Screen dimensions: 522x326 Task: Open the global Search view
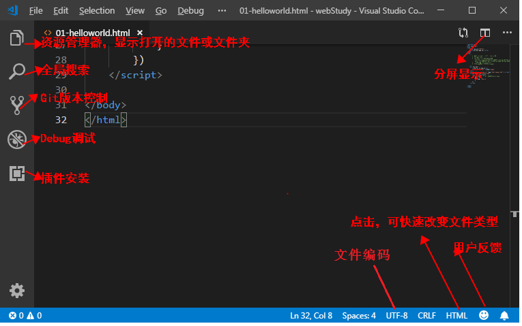(x=16, y=71)
